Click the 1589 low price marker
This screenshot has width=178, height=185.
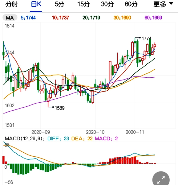click(60, 108)
